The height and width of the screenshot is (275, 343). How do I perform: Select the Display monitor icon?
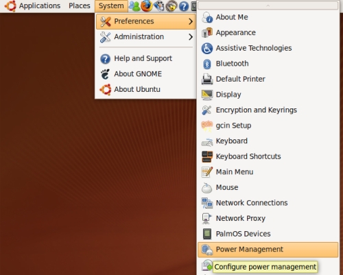[x=207, y=95]
